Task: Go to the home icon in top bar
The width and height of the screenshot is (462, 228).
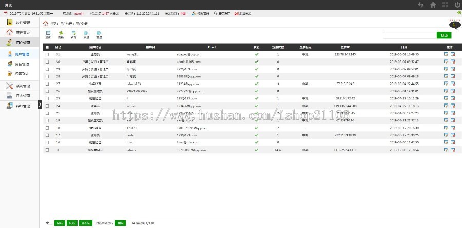Action: coord(433,5)
